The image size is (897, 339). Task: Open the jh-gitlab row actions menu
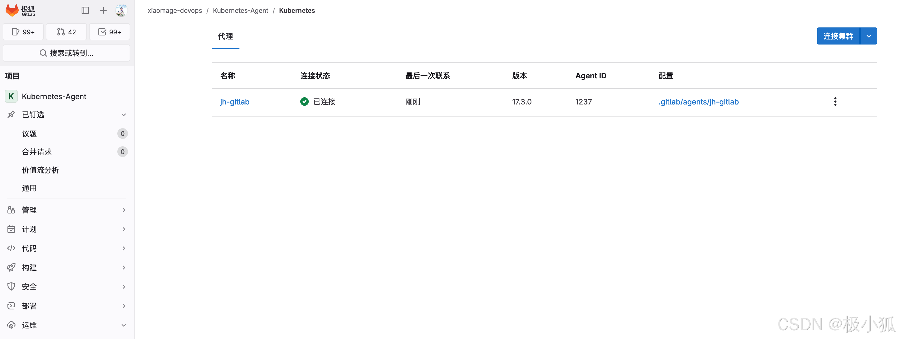pos(835,102)
